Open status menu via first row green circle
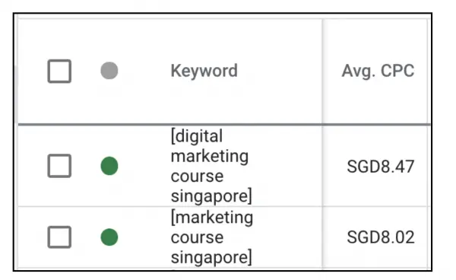 point(109,166)
